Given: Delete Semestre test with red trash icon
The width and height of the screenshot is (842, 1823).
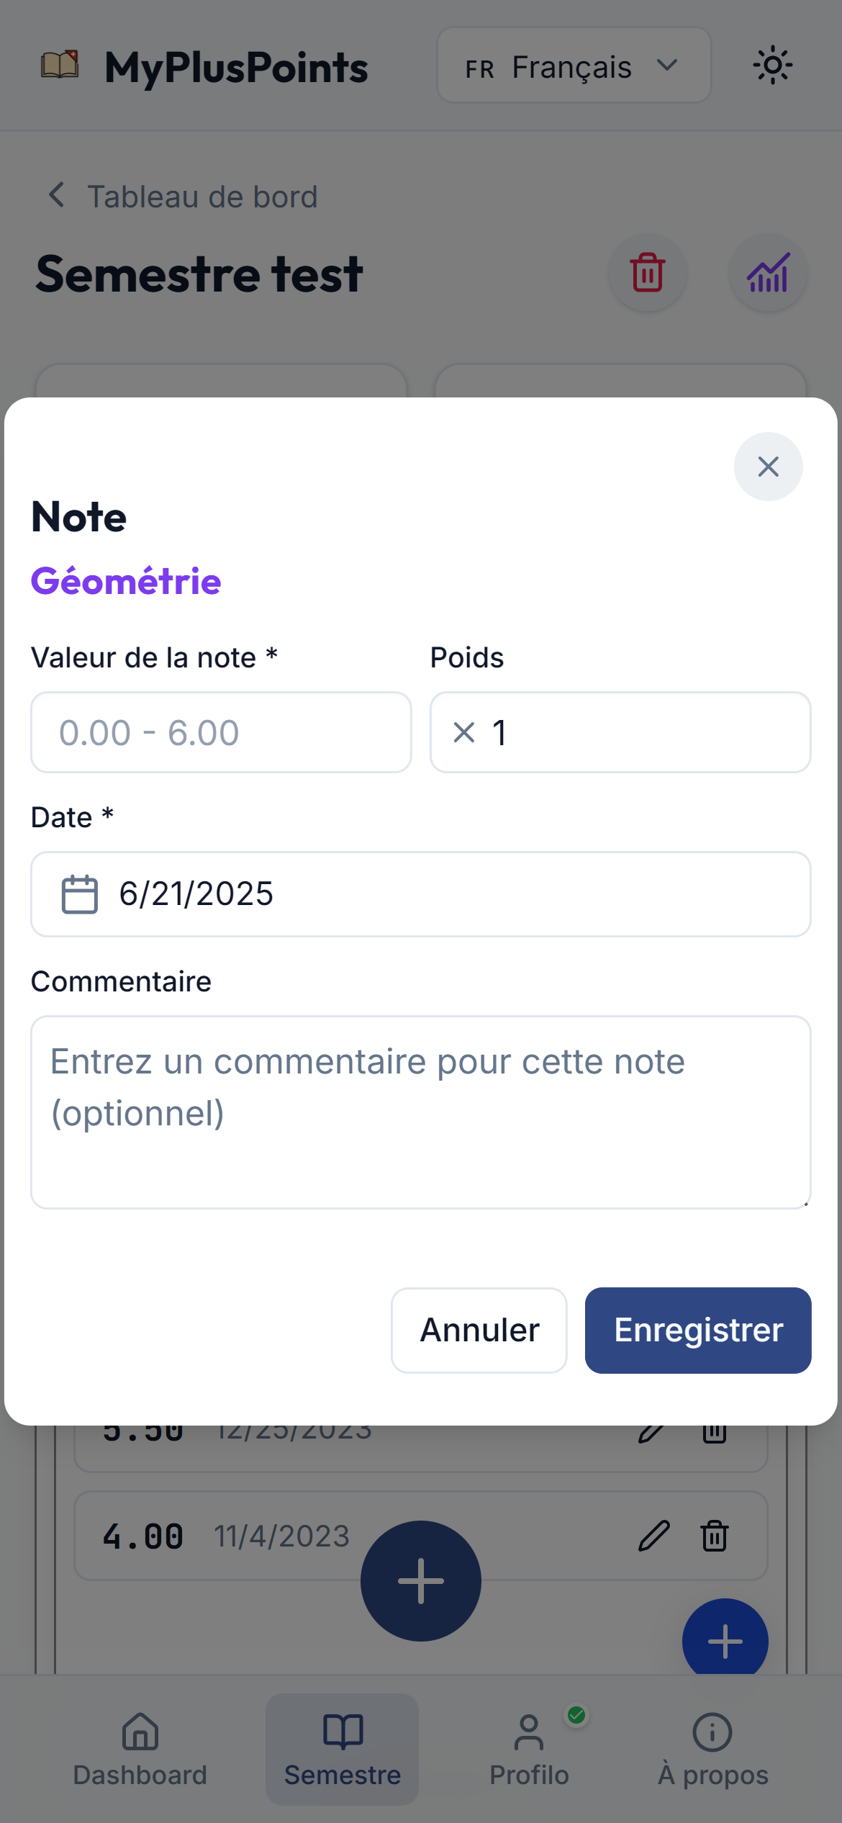Looking at the screenshot, I should tap(647, 273).
